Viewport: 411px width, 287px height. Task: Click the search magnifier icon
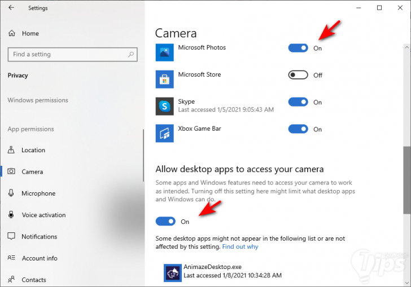point(131,54)
